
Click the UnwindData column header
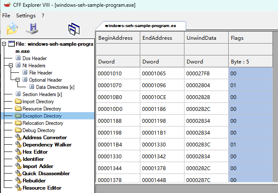click(206, 38)
